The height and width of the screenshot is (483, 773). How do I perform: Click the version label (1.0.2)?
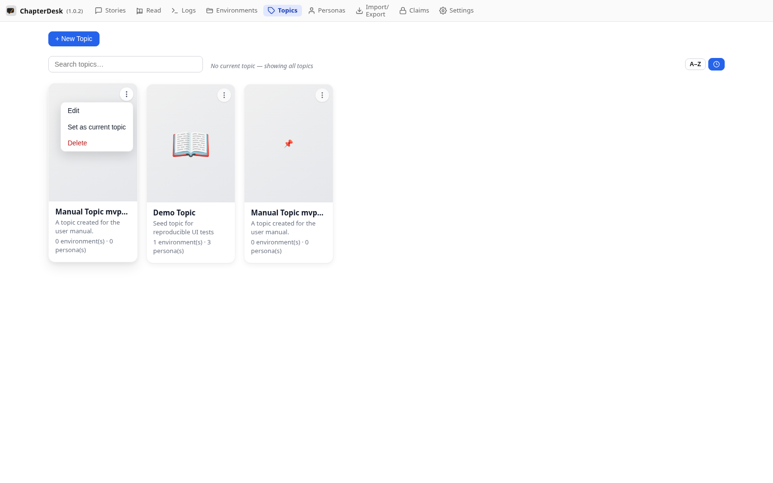tap(75, 11)
